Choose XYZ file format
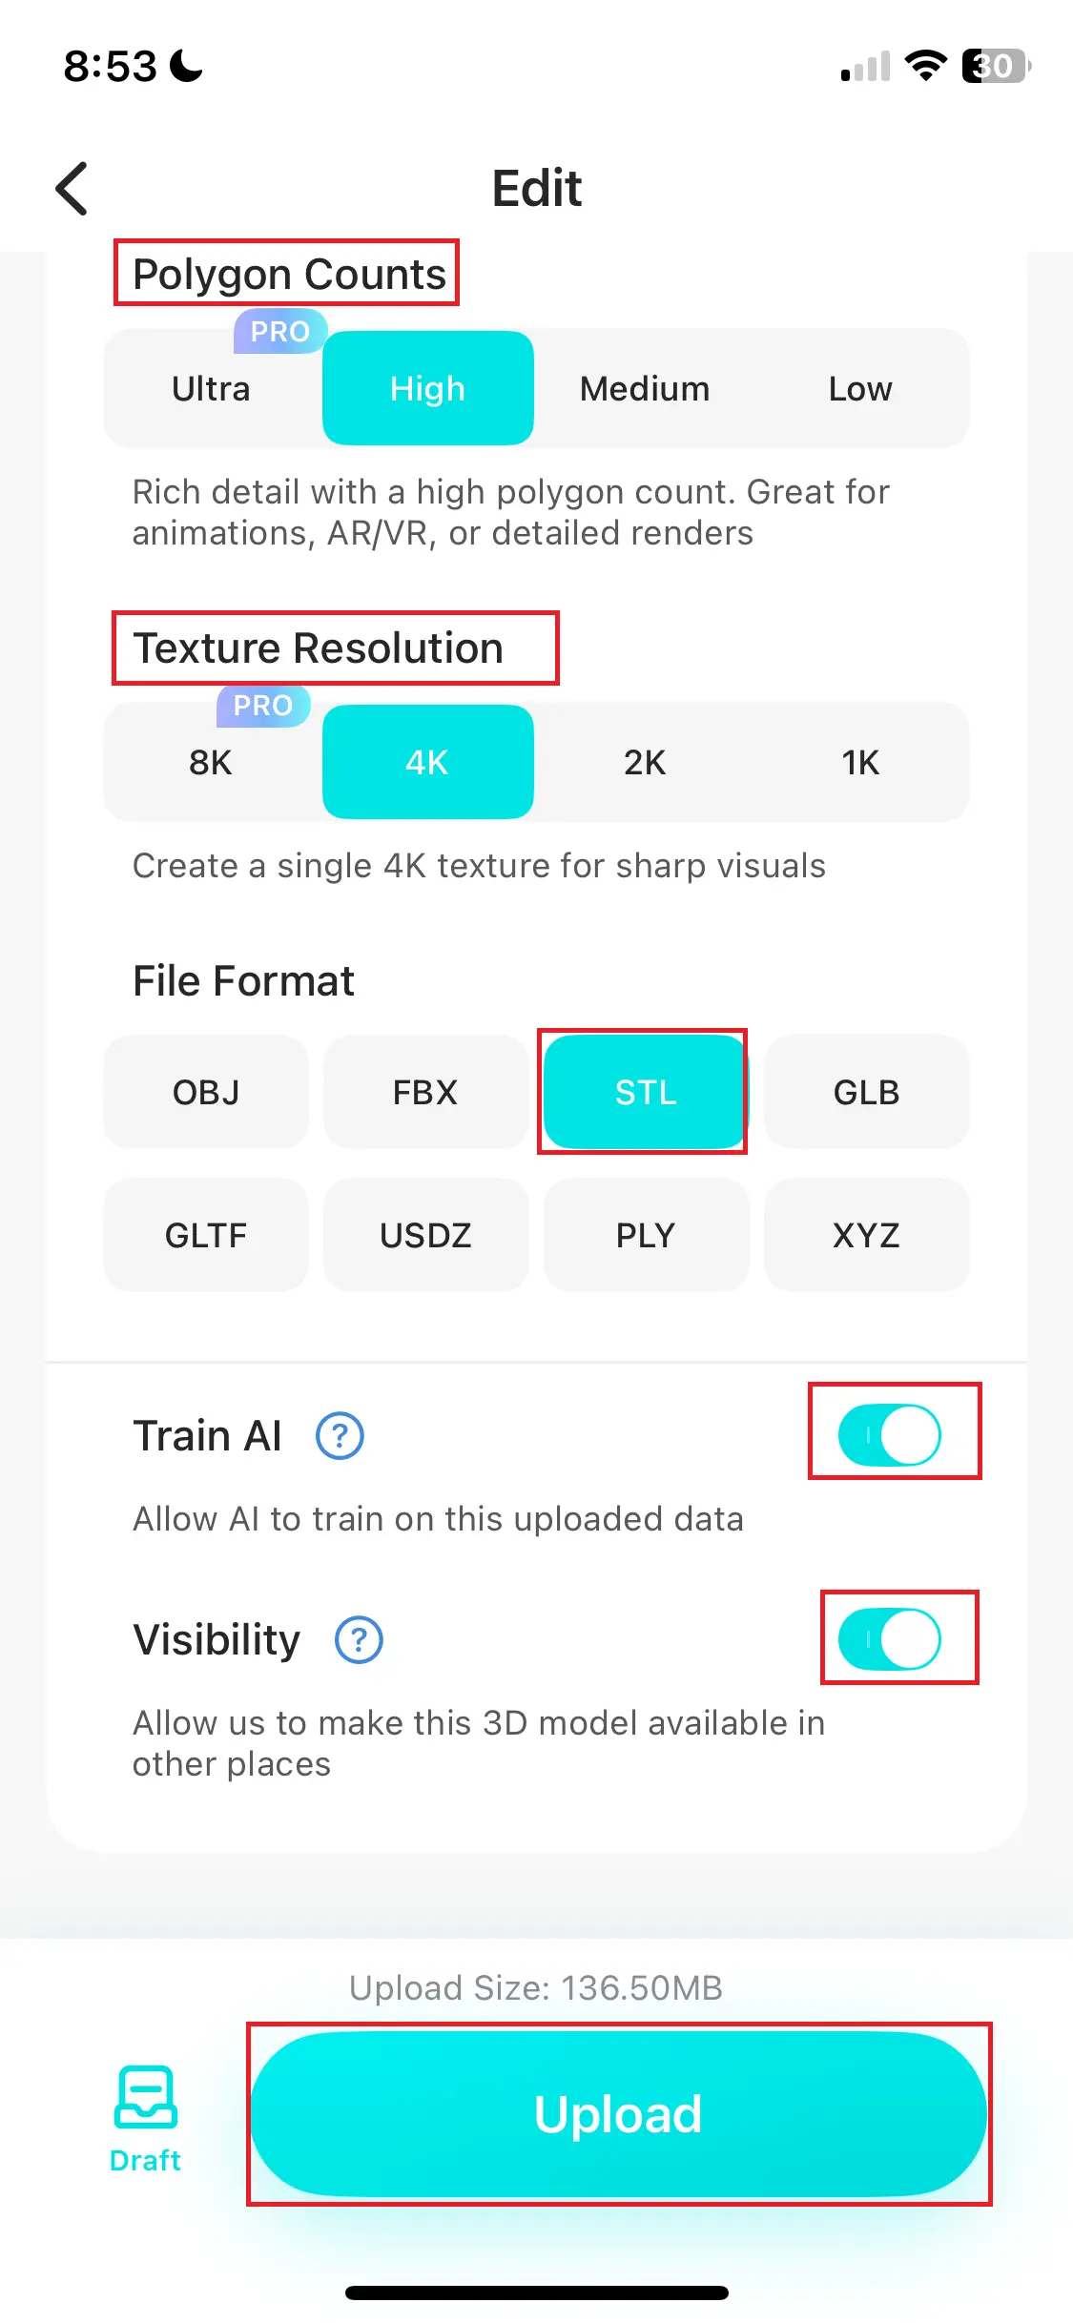The height and width of the screenshot is (2323, 1073). 866,1235
